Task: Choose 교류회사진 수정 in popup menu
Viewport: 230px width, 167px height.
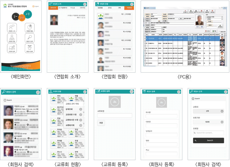Action: (x=74, y=120)
